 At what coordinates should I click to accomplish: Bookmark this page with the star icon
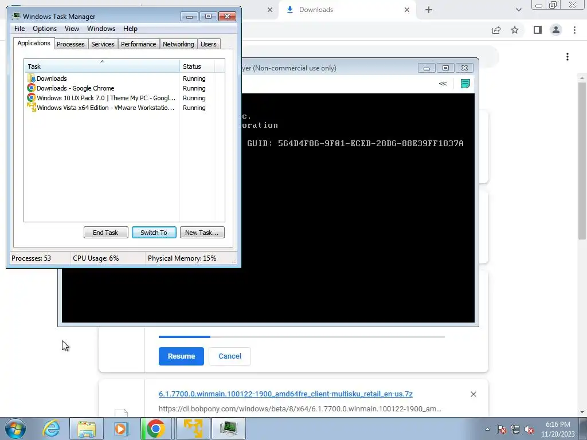point(515,30)
